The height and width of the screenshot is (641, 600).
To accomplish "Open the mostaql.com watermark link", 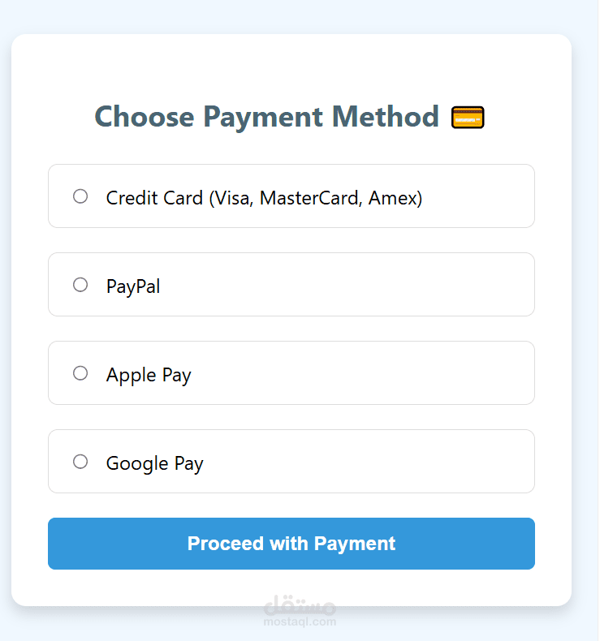I will 300,622.
